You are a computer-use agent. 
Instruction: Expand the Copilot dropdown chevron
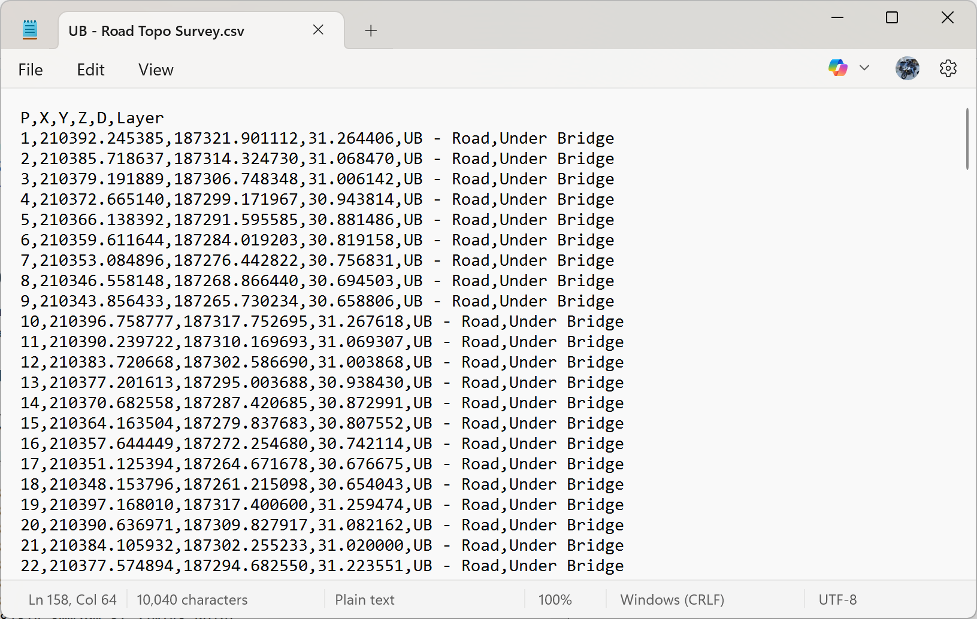tap(864, 68)
